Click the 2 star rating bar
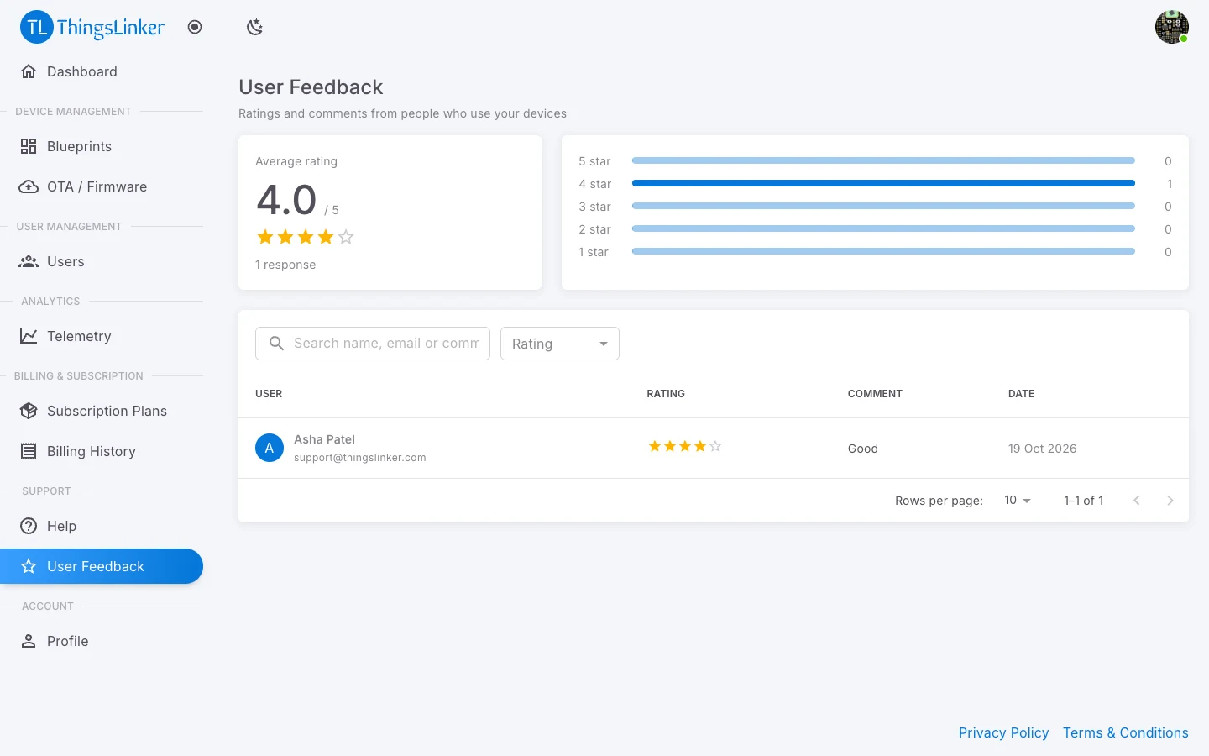This screenshot has width=1209, height=756. coord(883,228)
